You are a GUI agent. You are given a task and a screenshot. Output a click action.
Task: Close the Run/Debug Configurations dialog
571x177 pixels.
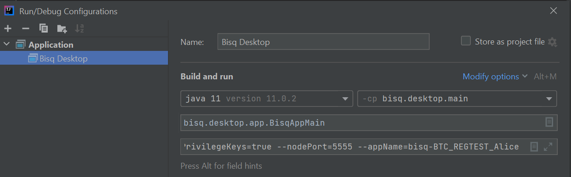[554, 11]
